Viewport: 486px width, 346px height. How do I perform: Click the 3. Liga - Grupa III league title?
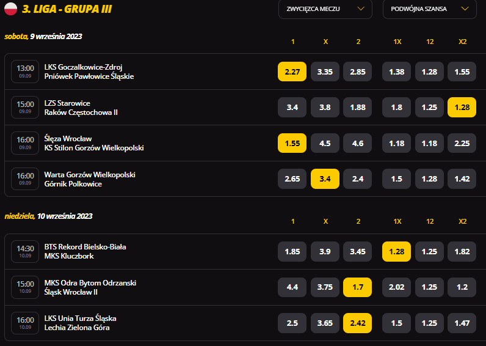coord(67,9)
